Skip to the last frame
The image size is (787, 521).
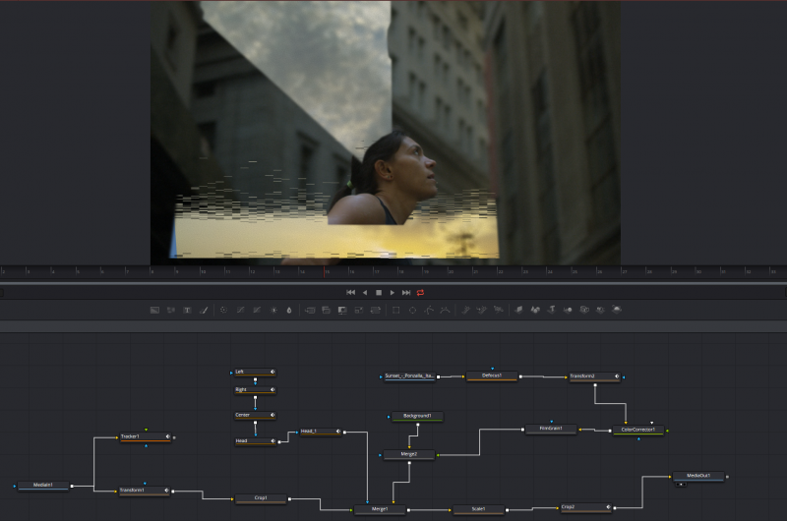(x=406, y=292)
